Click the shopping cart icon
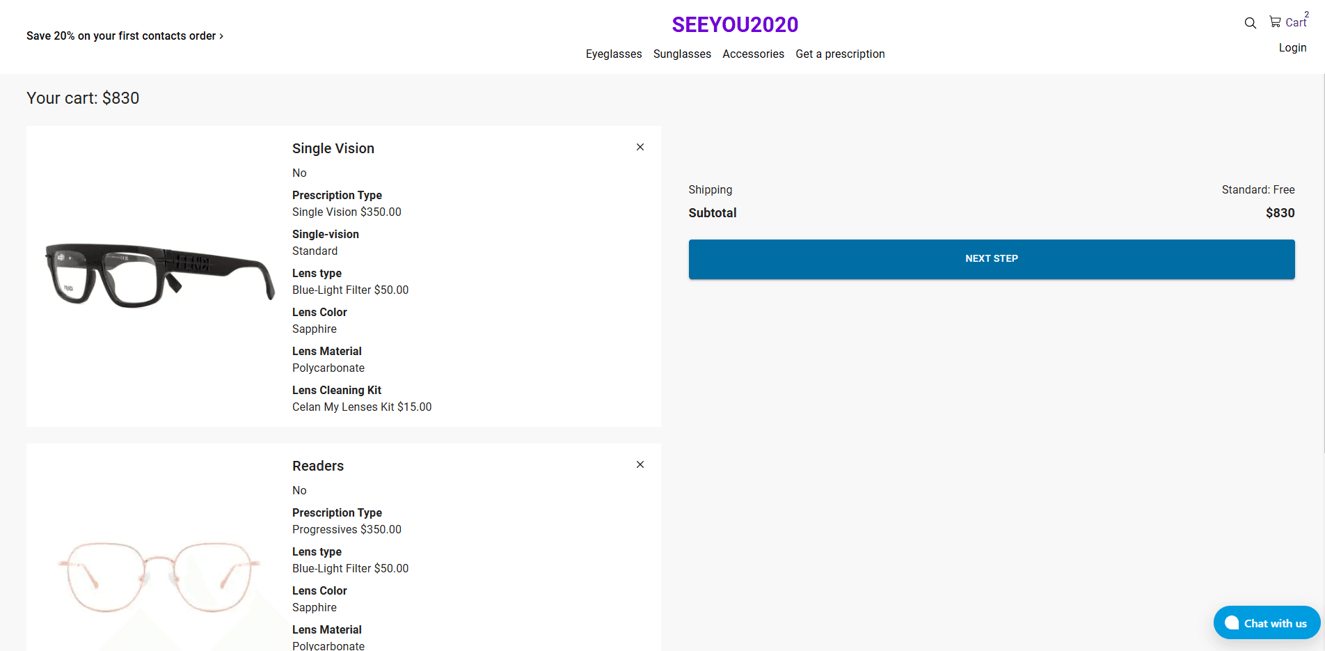 [1275, 22]
